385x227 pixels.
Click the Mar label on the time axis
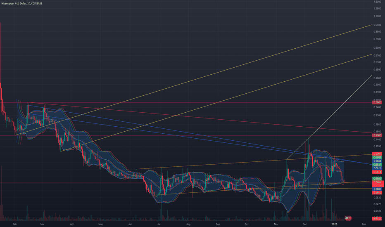tap(42, 224)
